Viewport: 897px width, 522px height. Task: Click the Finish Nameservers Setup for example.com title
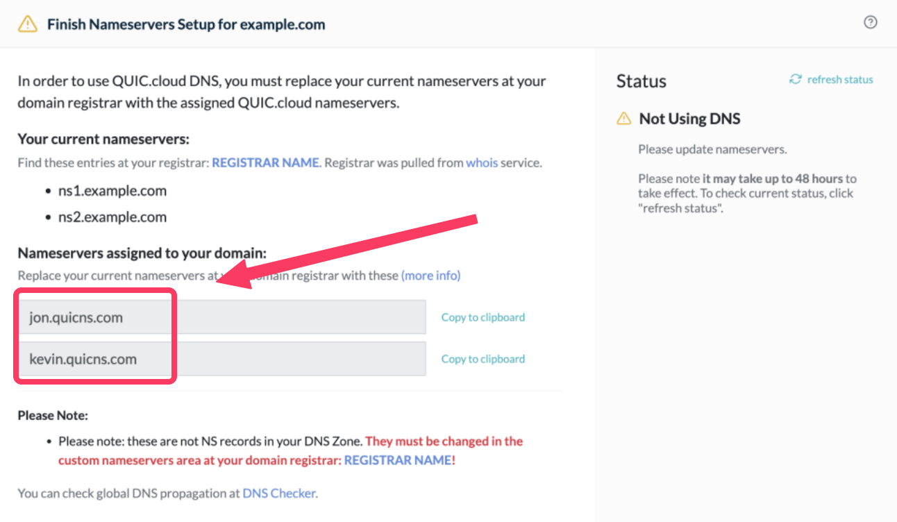[186, 24]
